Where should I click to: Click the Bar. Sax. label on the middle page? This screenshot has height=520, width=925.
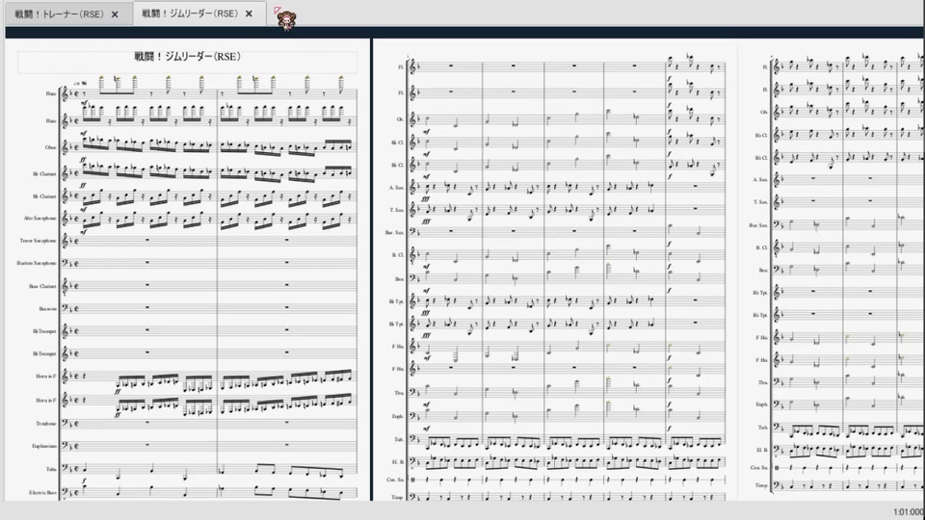(395, 233)
